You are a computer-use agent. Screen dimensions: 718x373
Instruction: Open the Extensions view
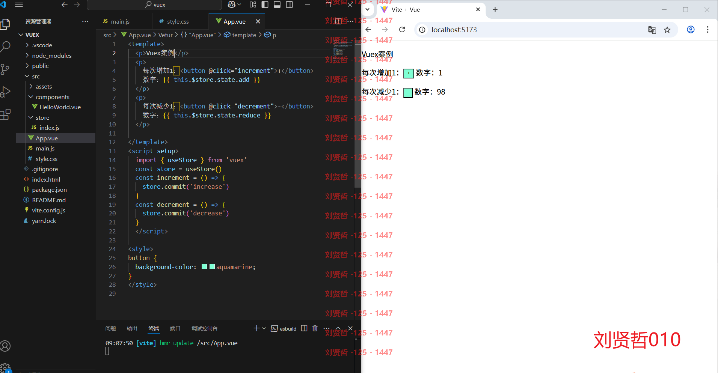point(5,114)
